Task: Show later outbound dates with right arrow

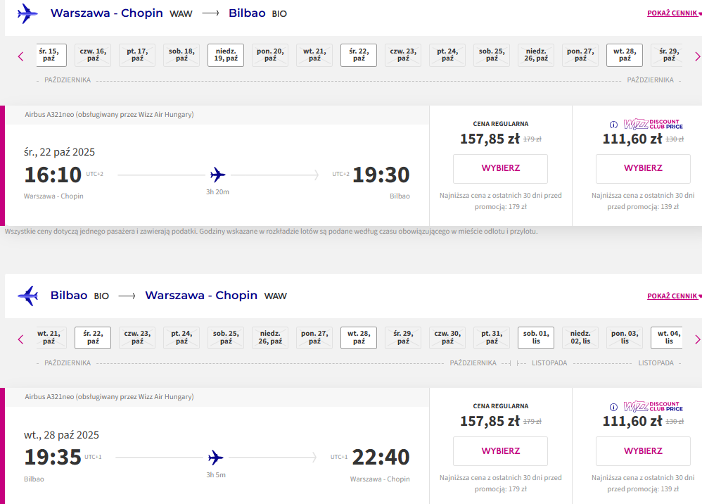Action: [x=697, y=56]
